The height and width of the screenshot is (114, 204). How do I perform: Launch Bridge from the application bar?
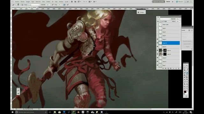(72, 2)
